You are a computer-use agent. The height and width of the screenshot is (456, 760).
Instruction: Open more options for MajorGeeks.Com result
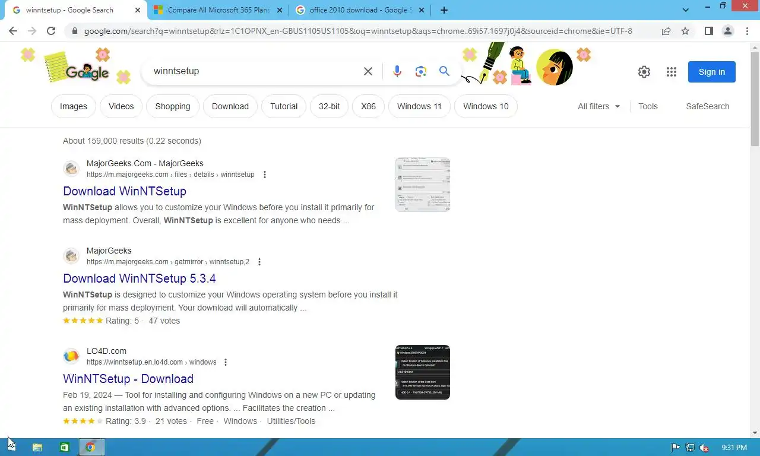click(x=265, y=175)
